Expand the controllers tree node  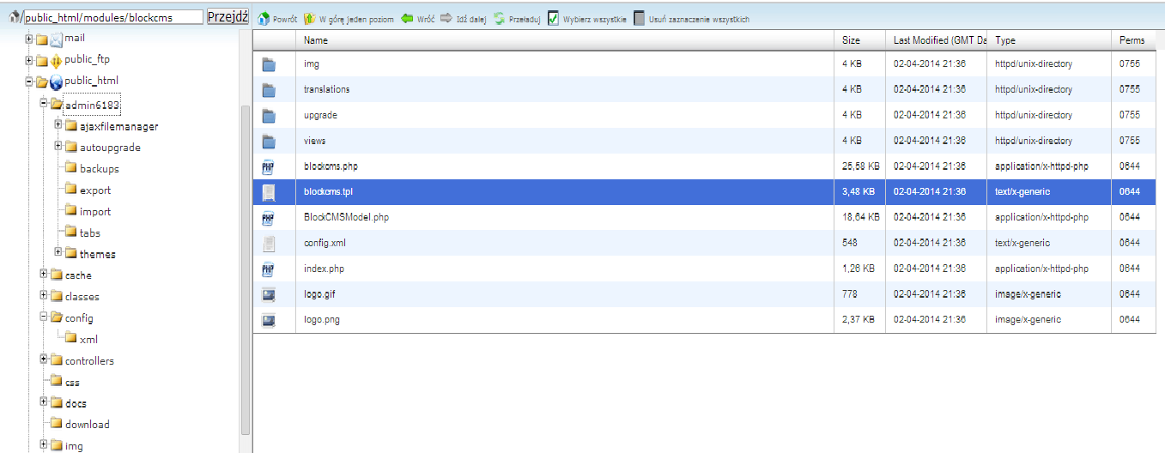(44, 359)
